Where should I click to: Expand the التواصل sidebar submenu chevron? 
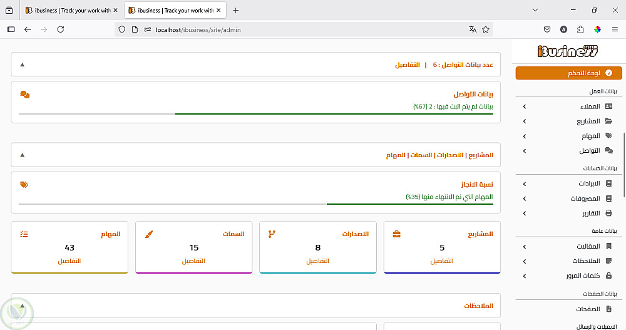point(525,151)
